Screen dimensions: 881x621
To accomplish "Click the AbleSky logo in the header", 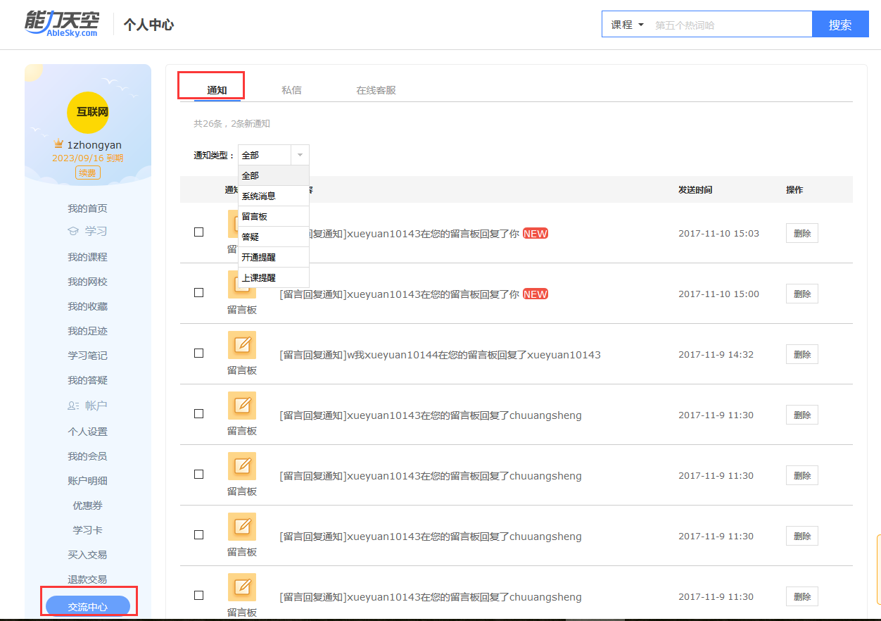I will click(62, 24).
